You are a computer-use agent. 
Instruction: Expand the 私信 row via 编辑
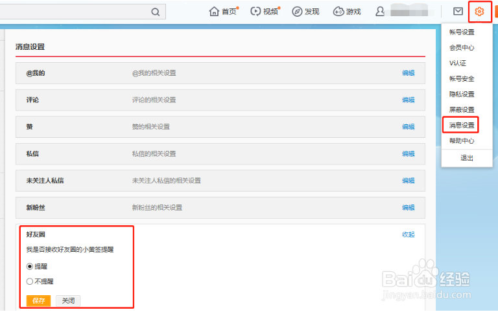(x=409, y=154)
